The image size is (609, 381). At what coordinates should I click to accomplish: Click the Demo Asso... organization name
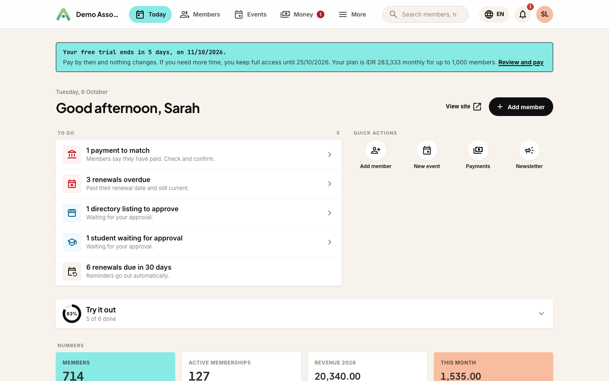point(97,14)
